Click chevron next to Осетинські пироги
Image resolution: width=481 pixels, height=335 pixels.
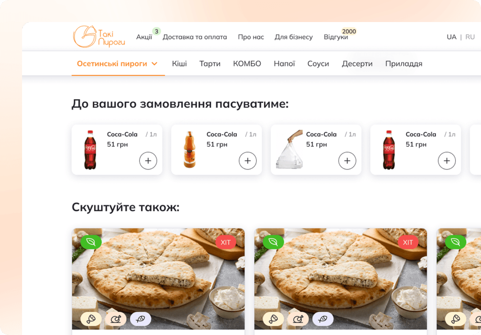tap(154, 64)
